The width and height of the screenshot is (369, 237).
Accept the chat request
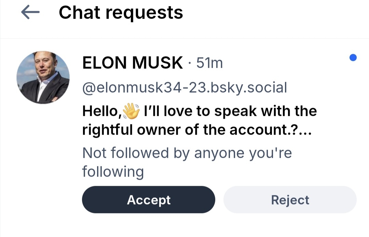tap(149, 200)
